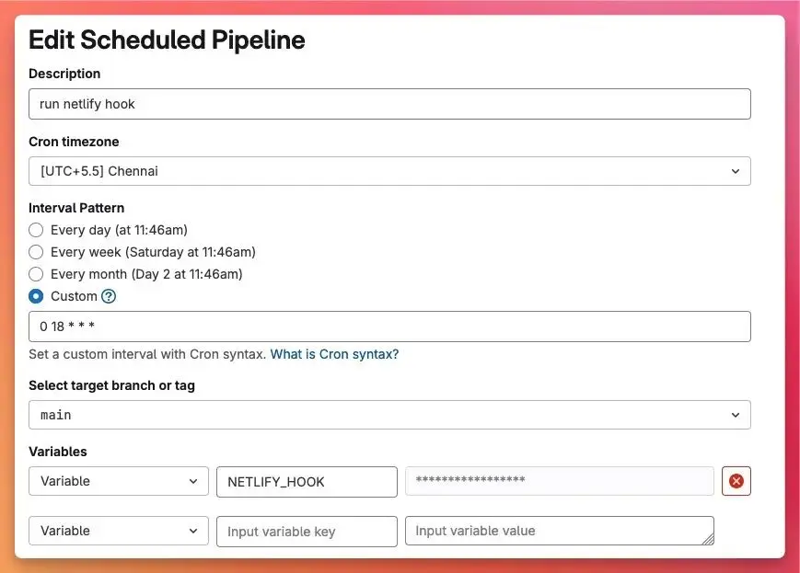Open variable type dropdown beside NETLIFY_HOOK
This screenshot has height=573, width=800.
(x=119, y=481)
